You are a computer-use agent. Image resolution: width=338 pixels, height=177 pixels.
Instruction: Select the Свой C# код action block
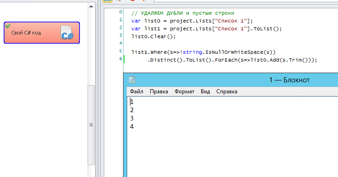42,33
